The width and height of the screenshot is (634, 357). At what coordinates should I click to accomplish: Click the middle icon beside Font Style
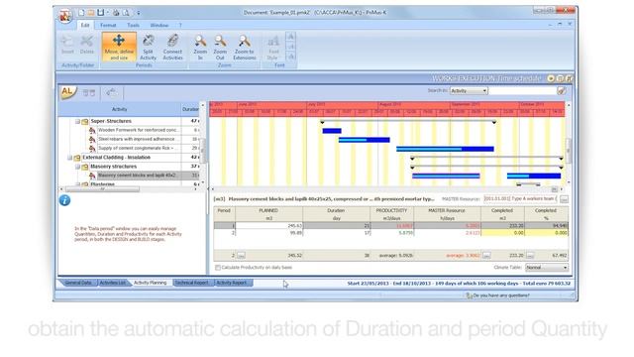[x=290, y=47]
